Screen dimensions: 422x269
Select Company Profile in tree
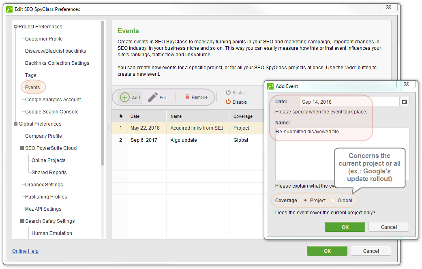pos(44,136)
